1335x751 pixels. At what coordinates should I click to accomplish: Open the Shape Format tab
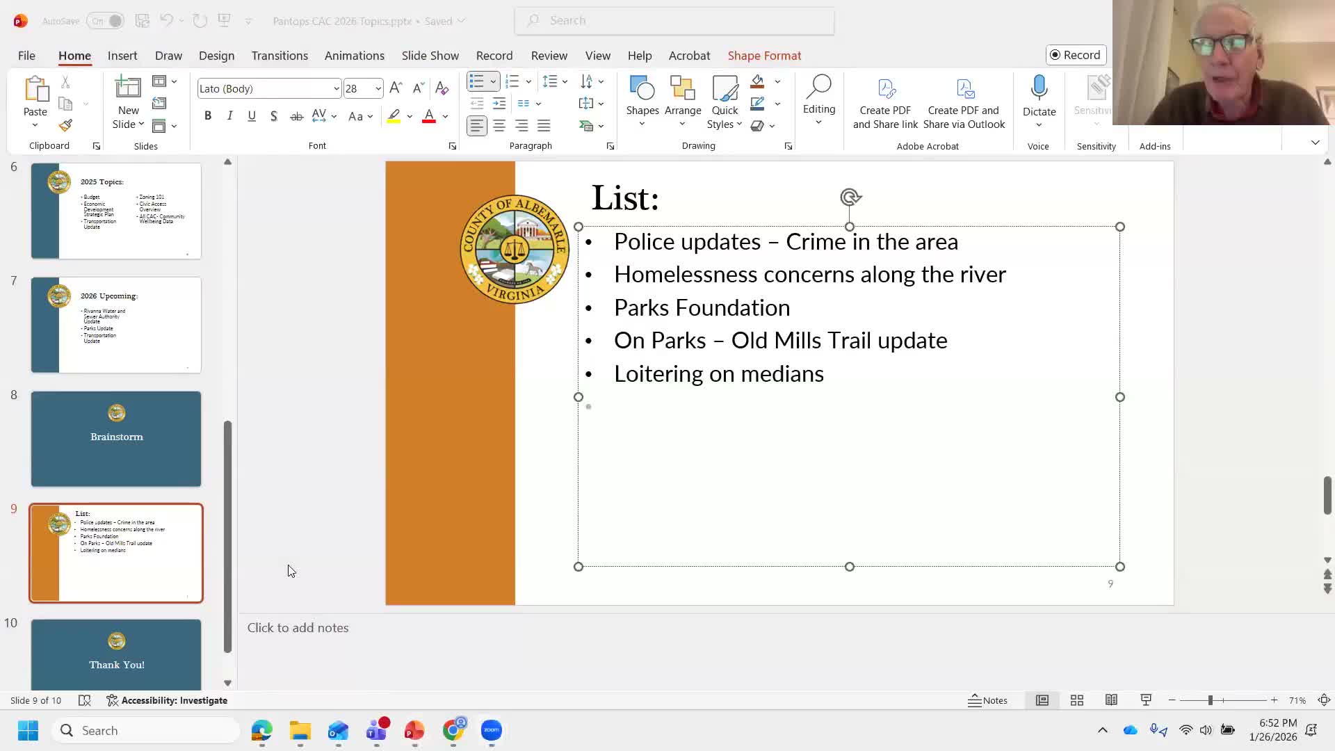(763, 56)
